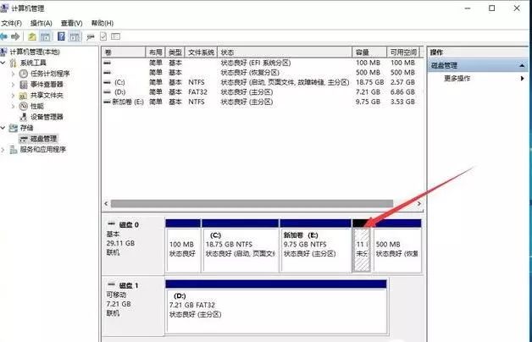Open the 操作(A) menu
This screenshot has height=342, width=532.
point(41,23)
